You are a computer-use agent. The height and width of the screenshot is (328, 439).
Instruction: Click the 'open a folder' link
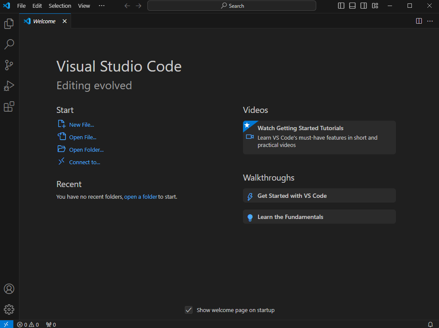pyautogui.click(x=140, y=197)
